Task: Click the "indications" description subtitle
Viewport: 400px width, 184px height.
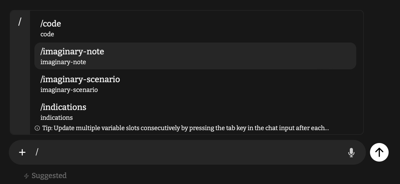Action: pos(56,118)
